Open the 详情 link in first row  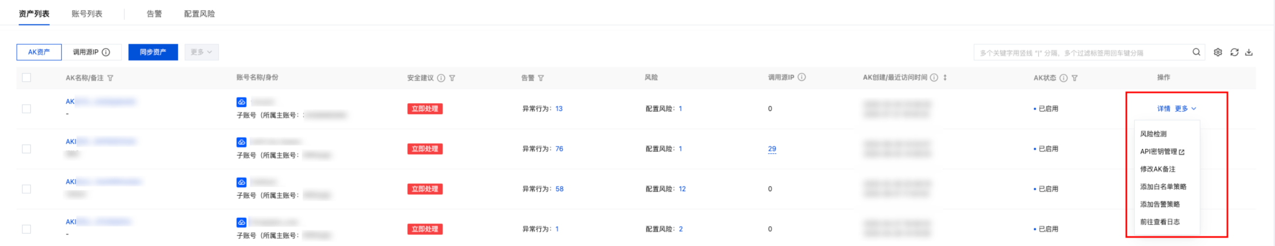click(x=1163, y=109)
